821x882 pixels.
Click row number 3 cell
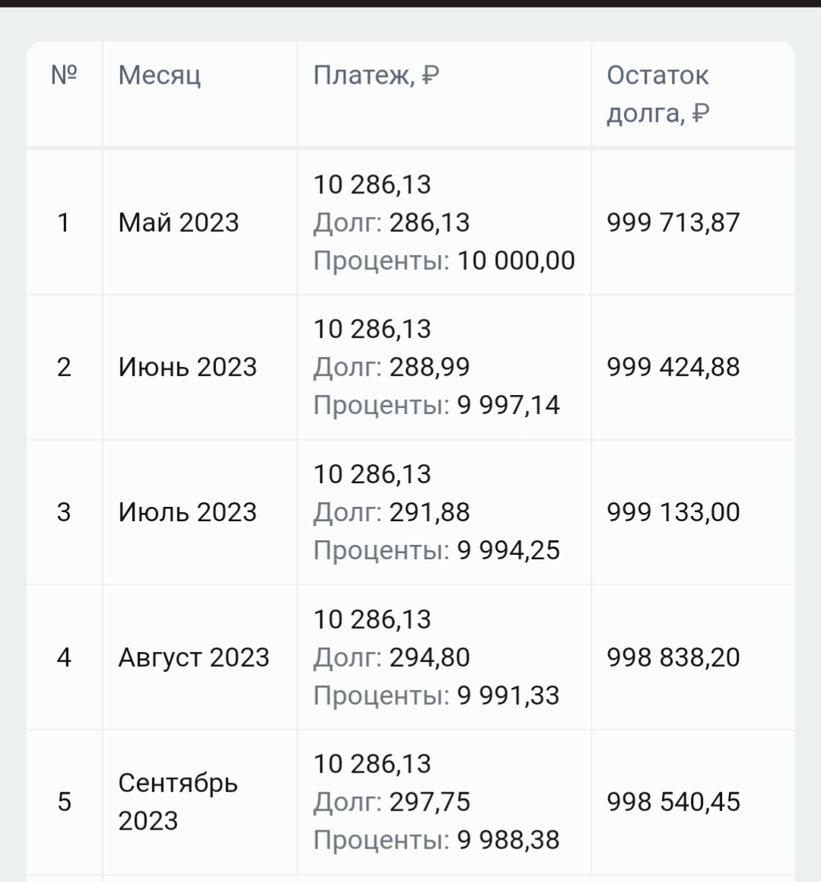tap(64, 512)
